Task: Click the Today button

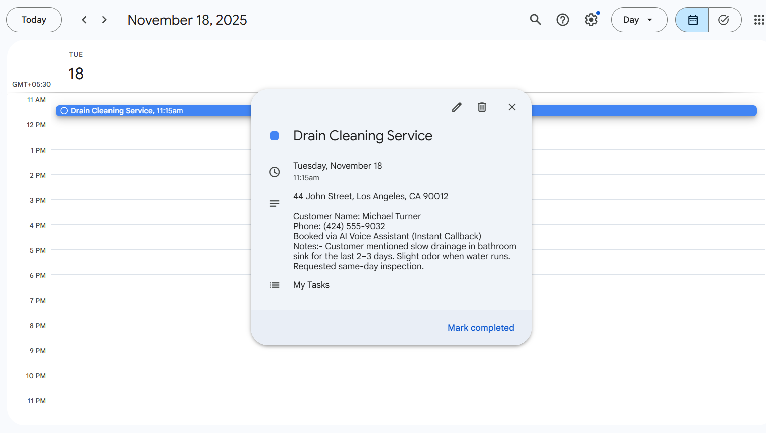Action: click(34, 20)
